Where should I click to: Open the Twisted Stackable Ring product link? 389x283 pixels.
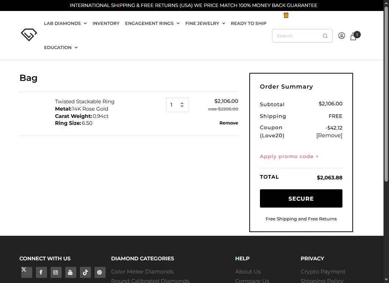point(85,101)
